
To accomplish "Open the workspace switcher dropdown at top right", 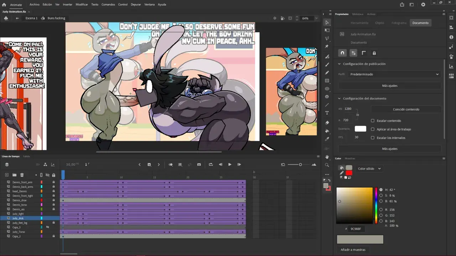I will [412, 5].
